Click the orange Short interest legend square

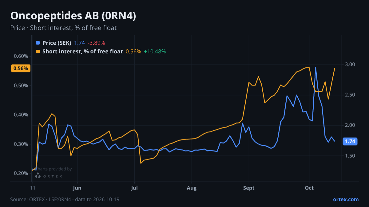pyautogui.click(x=38, y=52)
